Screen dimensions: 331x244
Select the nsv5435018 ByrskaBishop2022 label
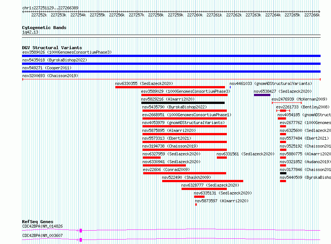(x=55, y=60)
